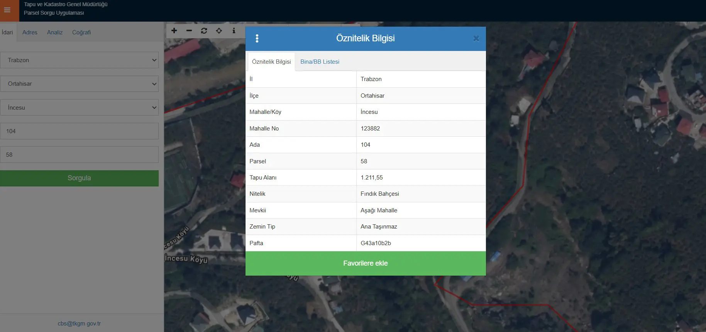Select the Tapu Alanı value 1.211,55

pyautogui.click(x=372, y=178)
